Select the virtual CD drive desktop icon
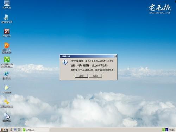The width and height of the screenshot is (176, 132). (x=7, y=117)
